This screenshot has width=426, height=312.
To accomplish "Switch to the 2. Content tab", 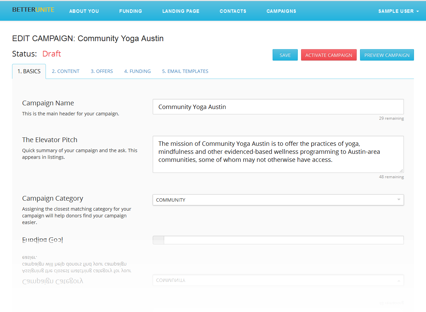I will point(66,71).
